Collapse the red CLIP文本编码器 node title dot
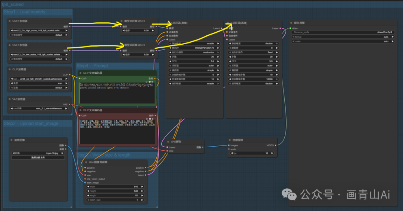 pos(81,110)
